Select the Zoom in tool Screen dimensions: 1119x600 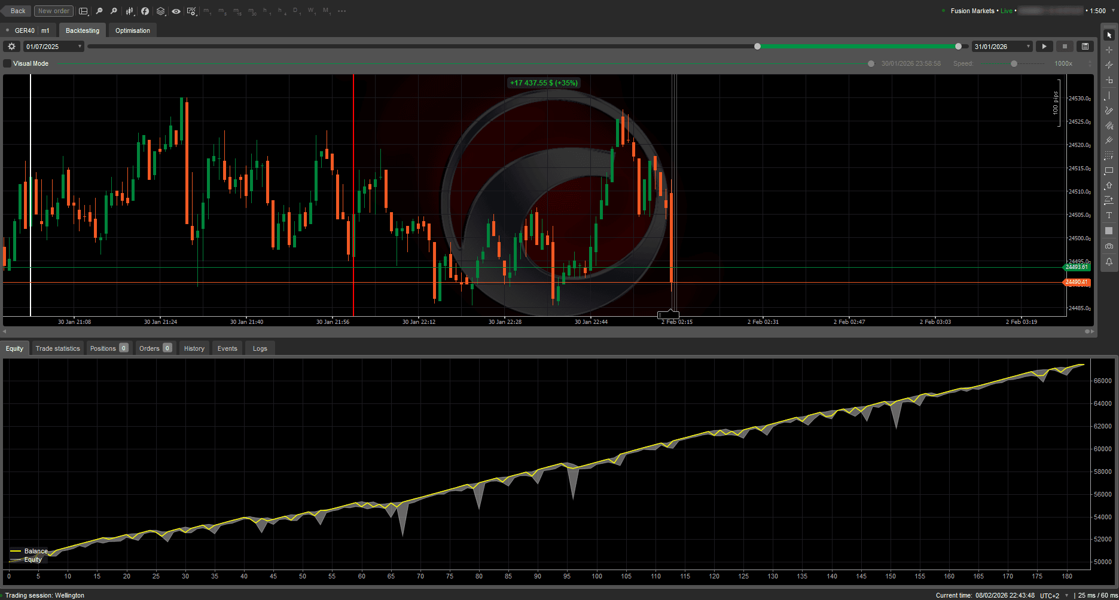pos(114,11)
